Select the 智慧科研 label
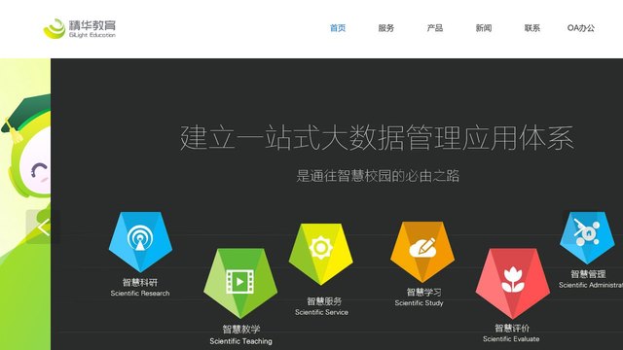The width and height of the screenshot is (623, 350). (140, 283)
